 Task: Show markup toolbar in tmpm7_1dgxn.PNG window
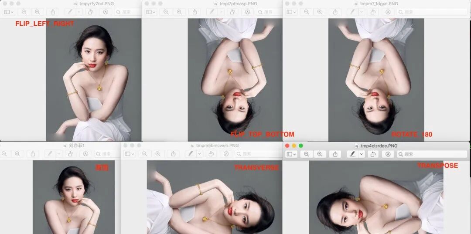tap(388, 12)
